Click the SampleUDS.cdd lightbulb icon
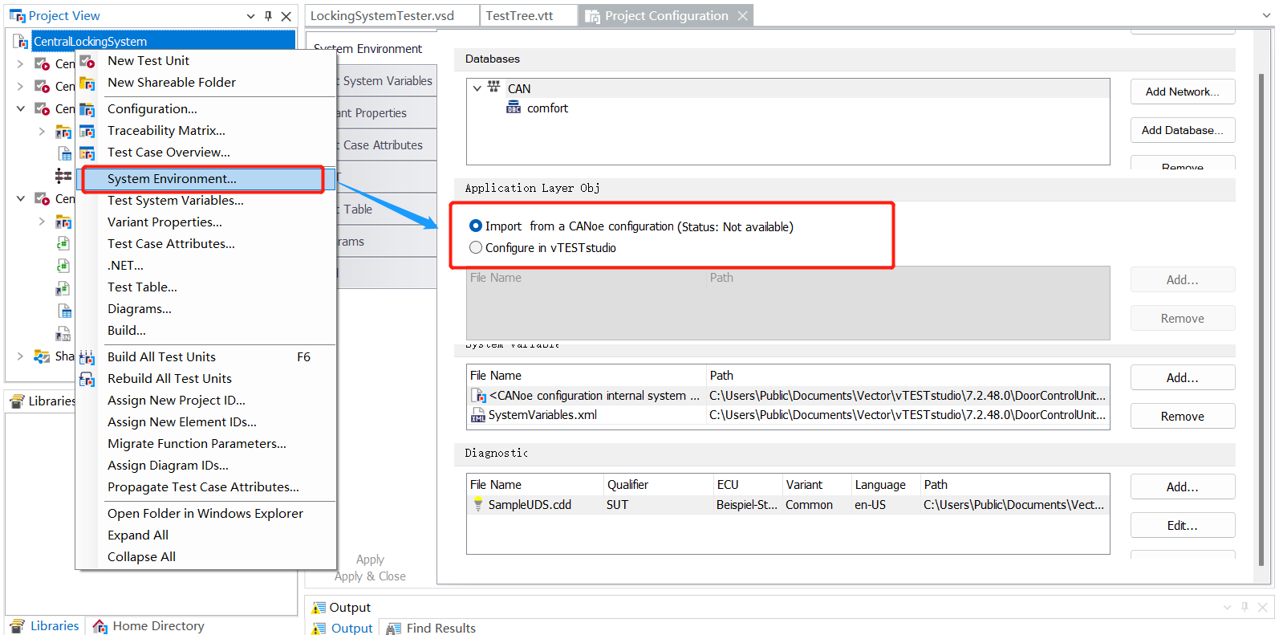 (478, 504)
